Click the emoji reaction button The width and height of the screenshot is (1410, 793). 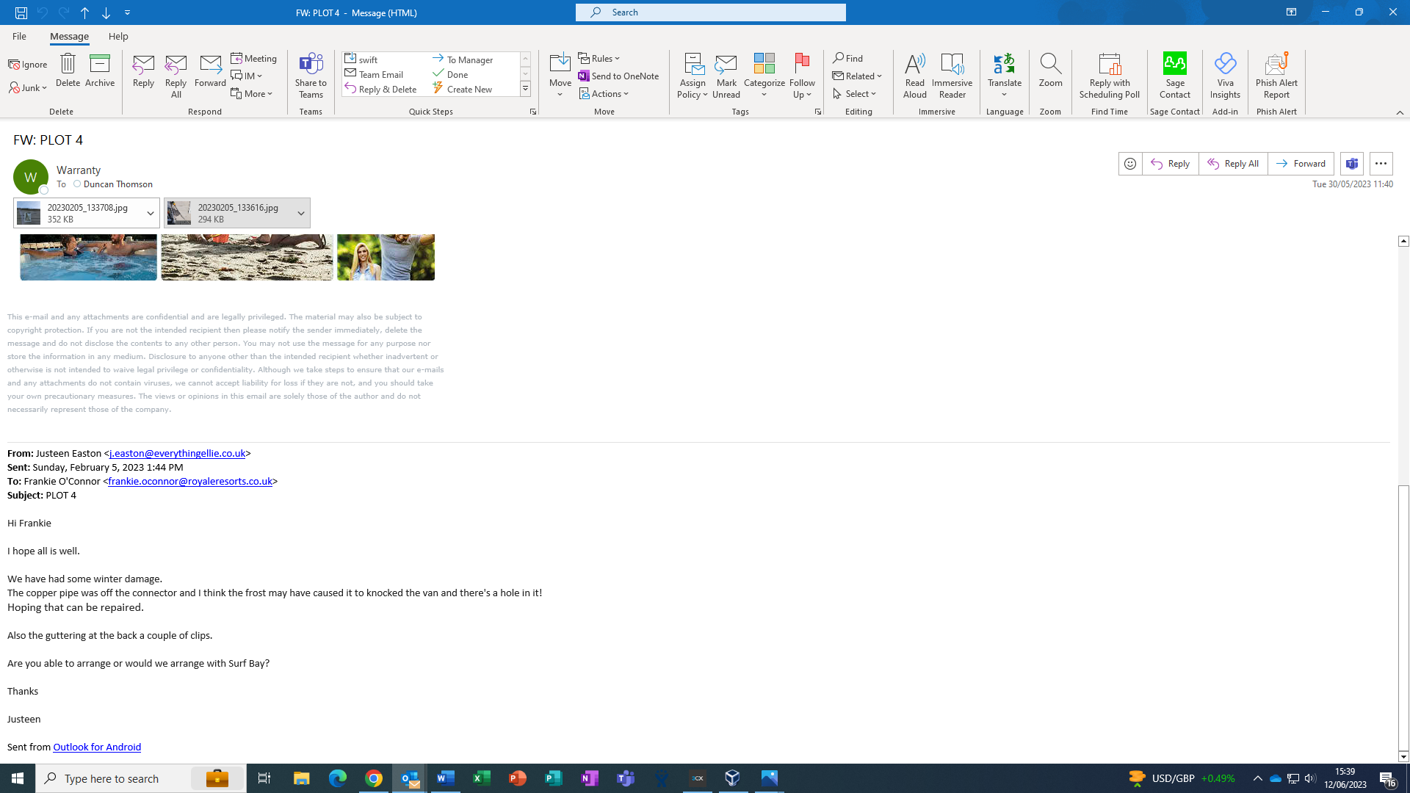pyautogui.click(x=1129, y=164)
